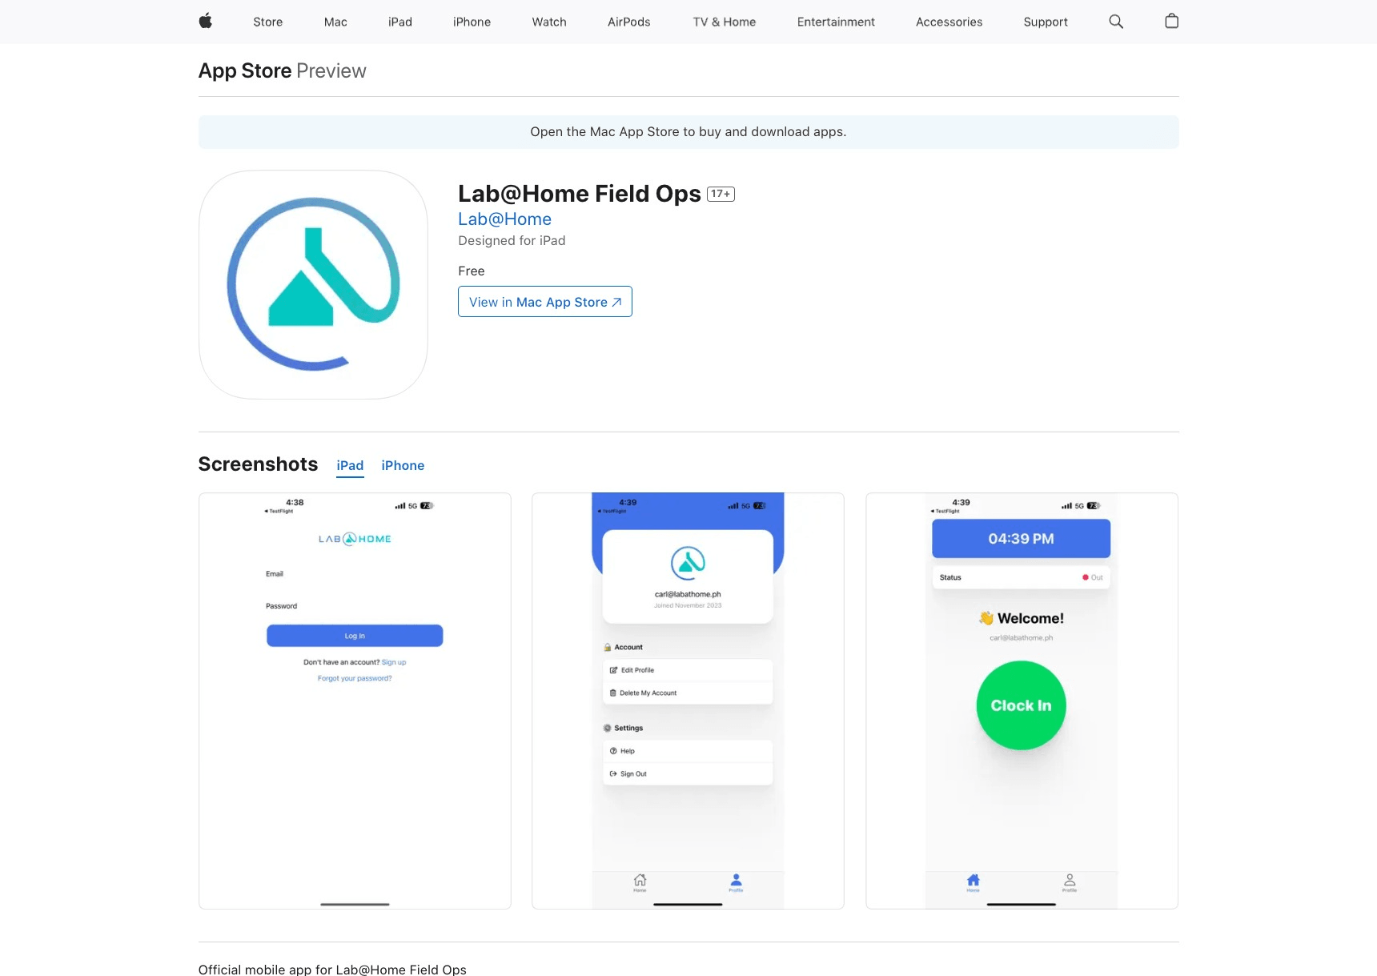Screen dimensions: 1377x976
Task: Open the login screen screenshot thumbnail
Action: 355,701
